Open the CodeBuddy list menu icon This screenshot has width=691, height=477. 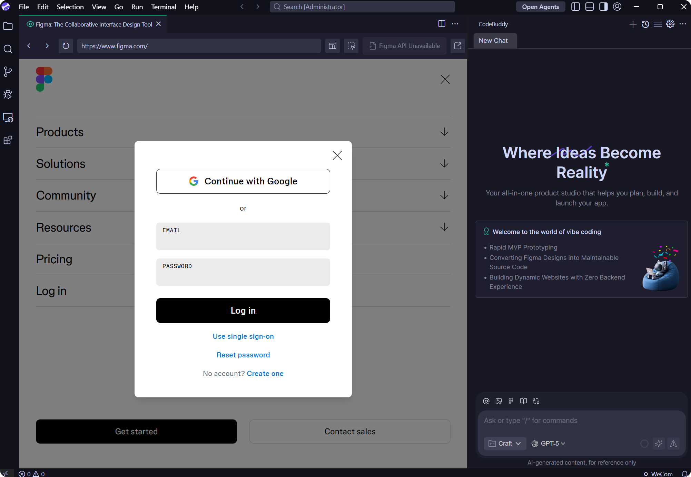tap(658, 24)
